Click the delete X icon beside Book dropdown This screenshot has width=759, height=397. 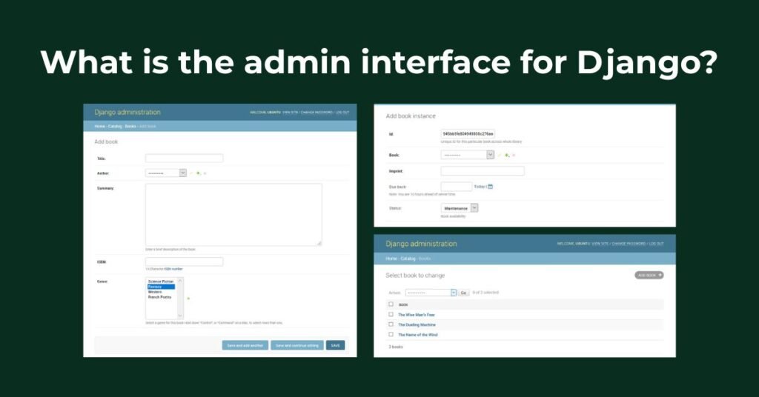coord(514,155)
